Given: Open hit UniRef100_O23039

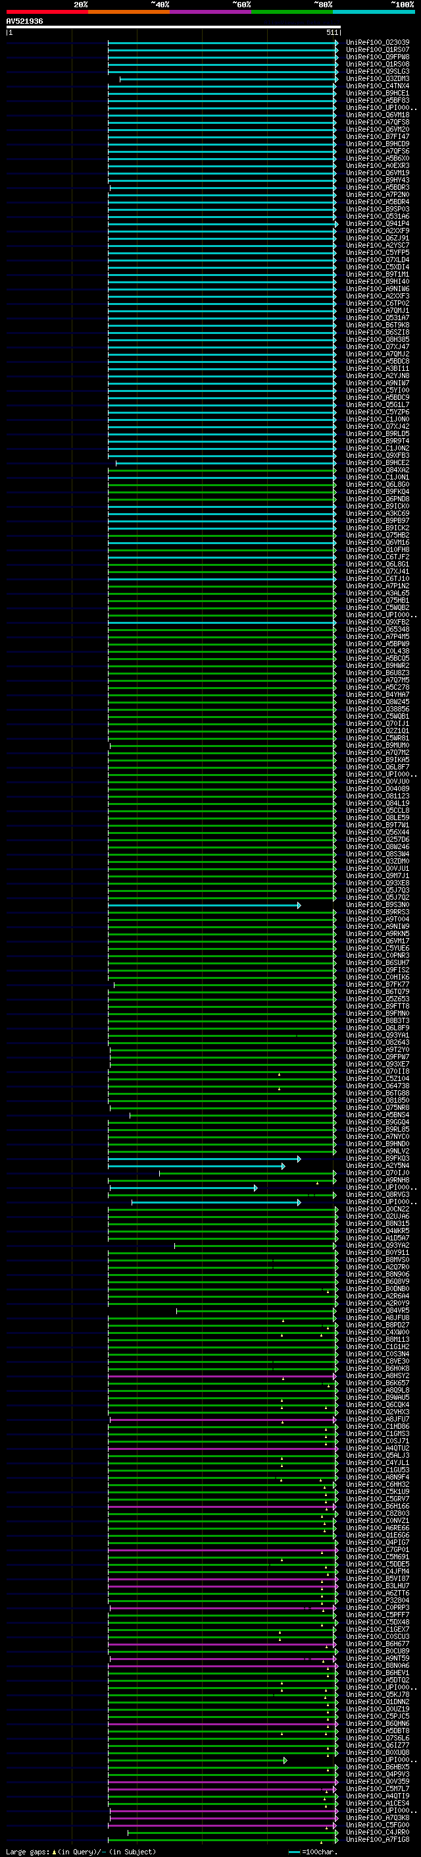Looking at the screenshot, I should point(378,43).
